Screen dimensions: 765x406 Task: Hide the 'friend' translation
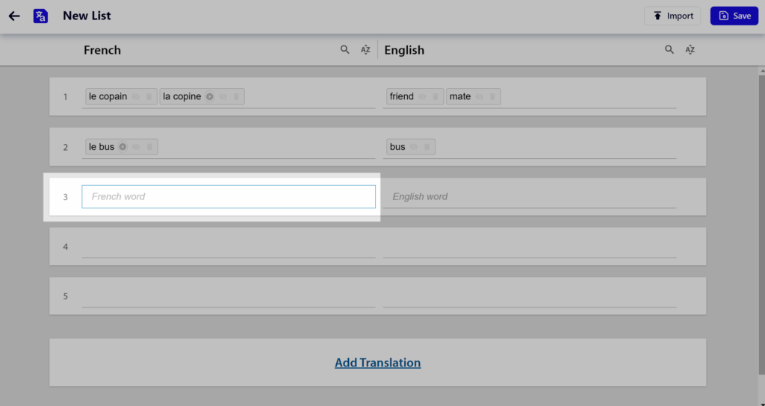422,96
